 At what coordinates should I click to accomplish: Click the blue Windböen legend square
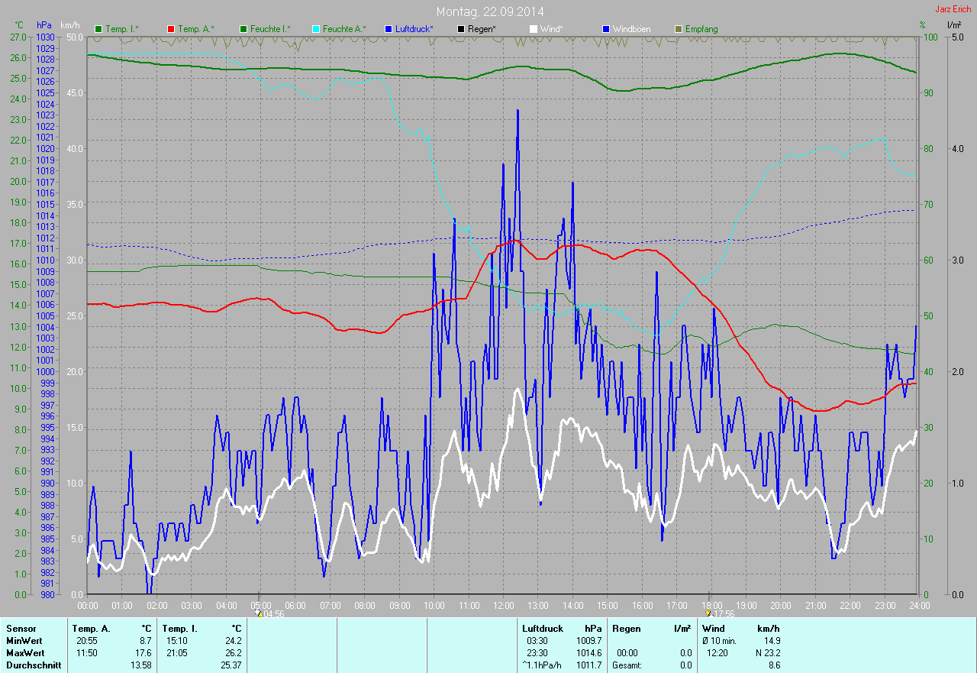pyautogui.click(x=606, y=29)
